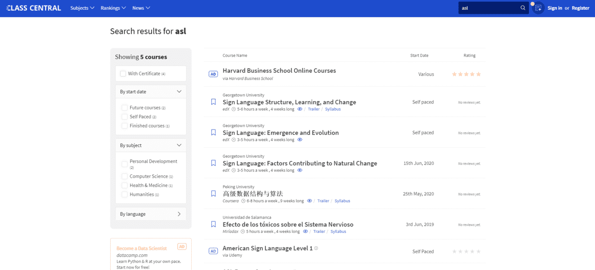Open the News dropdown menu

(x=141, y=8)
